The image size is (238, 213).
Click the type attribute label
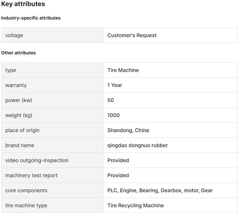click(x=11, y=70)
